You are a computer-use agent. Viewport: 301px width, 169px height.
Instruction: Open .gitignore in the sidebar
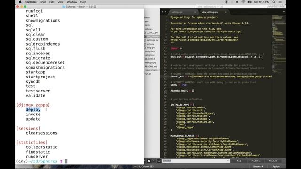point(150,55)
